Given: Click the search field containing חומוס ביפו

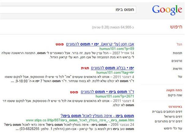Looking at the screenshot, I should [68, 9].
